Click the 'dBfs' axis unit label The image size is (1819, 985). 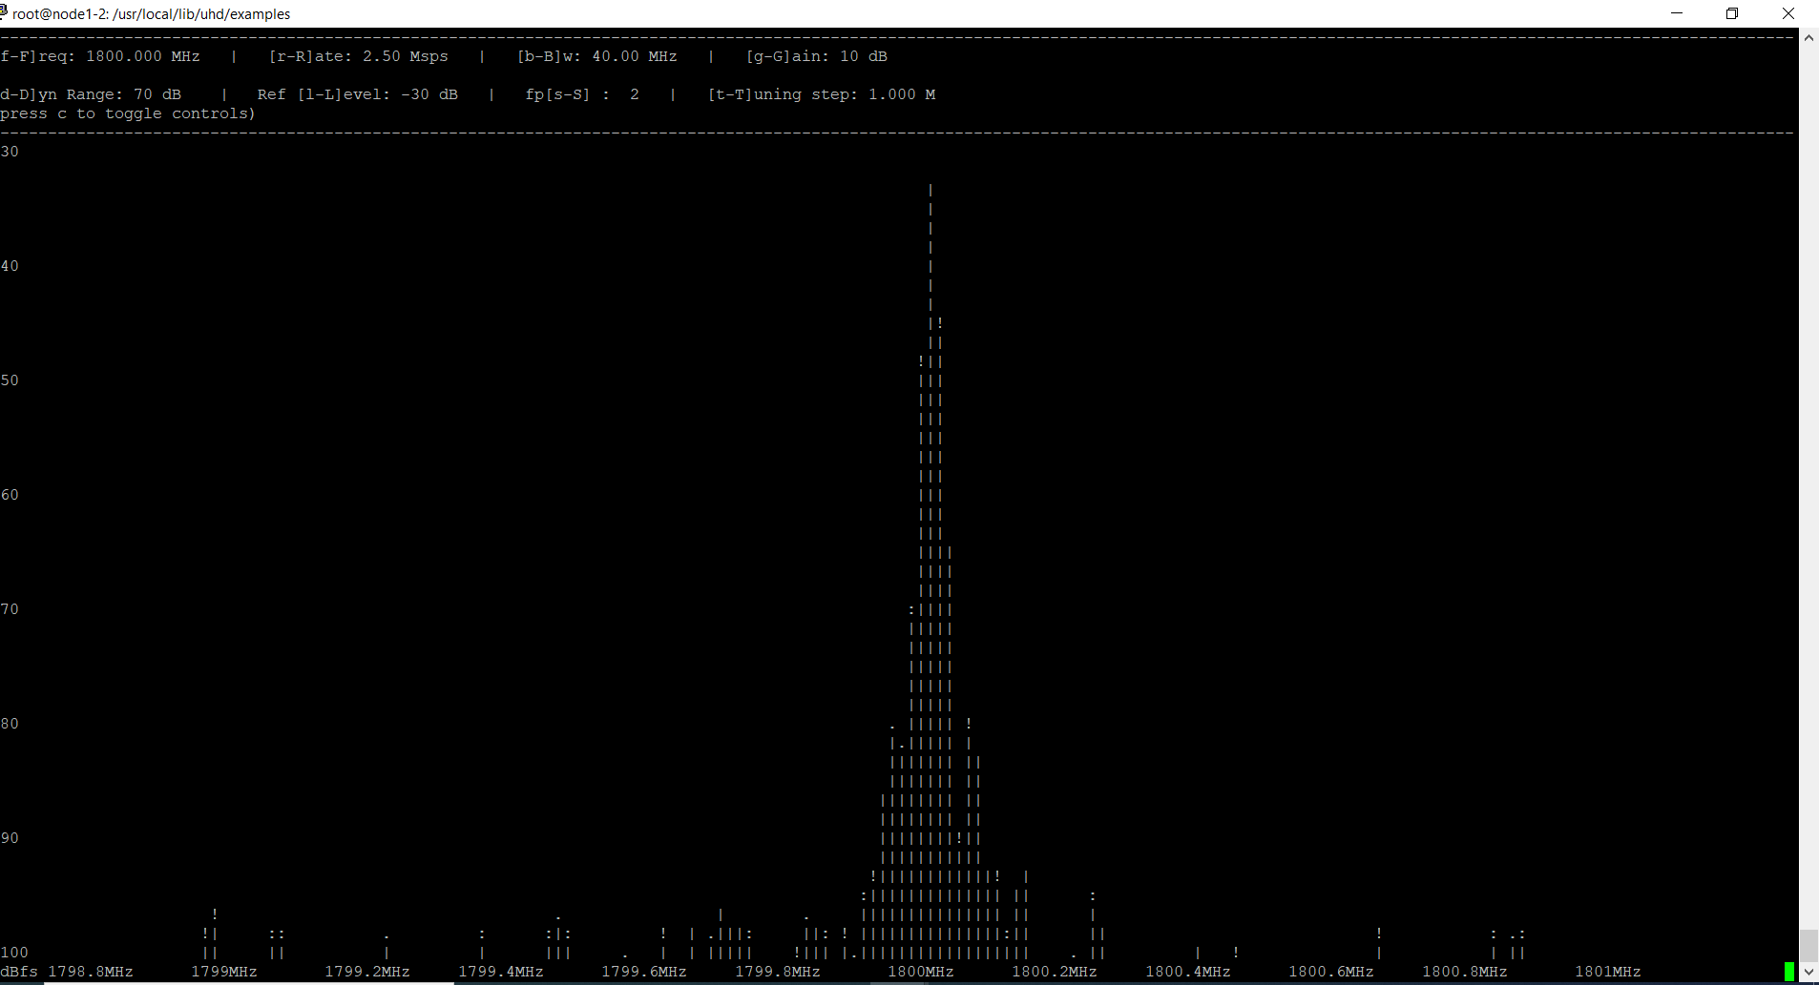19,972
